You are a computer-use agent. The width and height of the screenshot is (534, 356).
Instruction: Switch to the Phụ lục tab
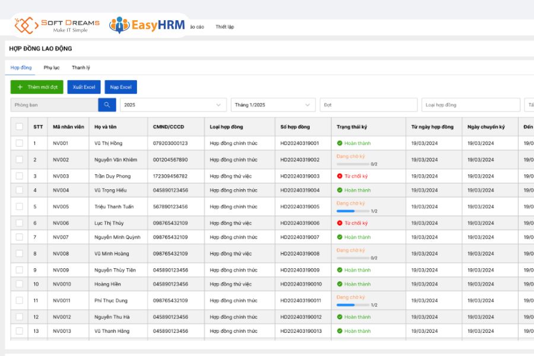pos(52,68)
